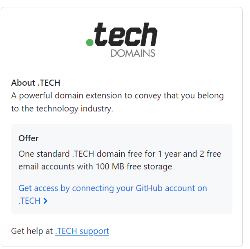This screenshot has width=250, height=249.
Task: Click the 'Offer' heading in gray box
Action: point(28,138)
